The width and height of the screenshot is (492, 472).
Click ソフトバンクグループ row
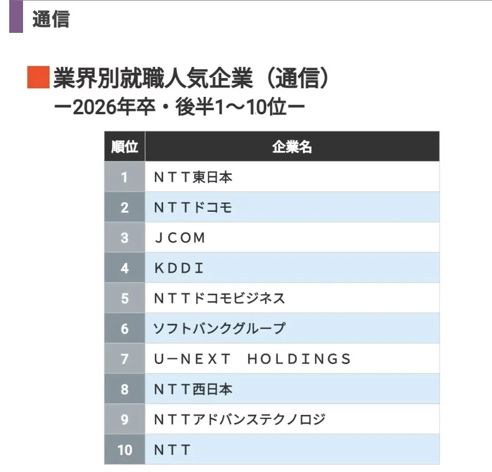(x=272, y=328)
